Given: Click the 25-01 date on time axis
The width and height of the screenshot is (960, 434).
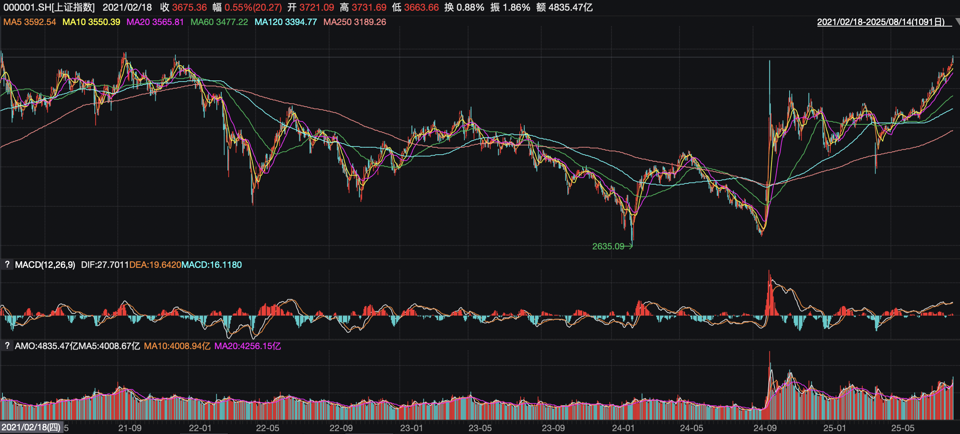Looking at the screenshot, I should 834,428.
